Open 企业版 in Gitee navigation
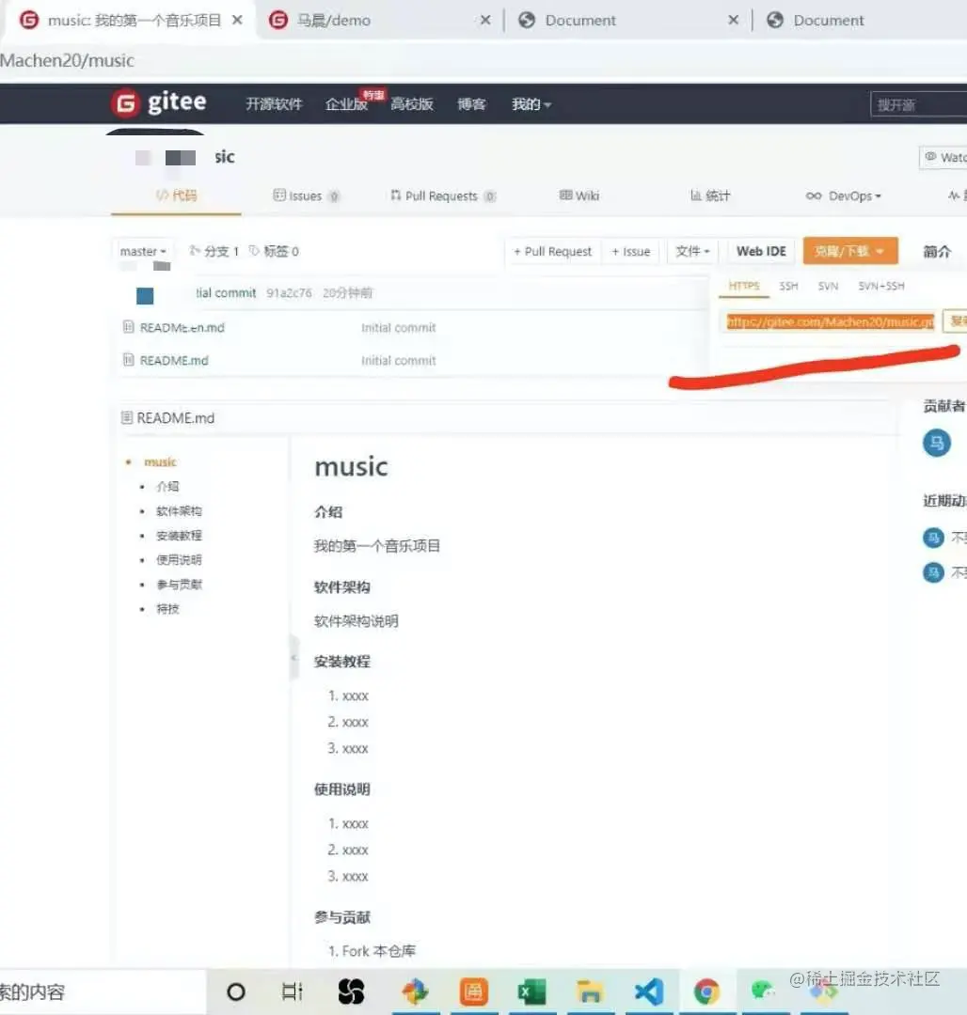This screenshot has height=1015, width=967. [x=347, y=104]
